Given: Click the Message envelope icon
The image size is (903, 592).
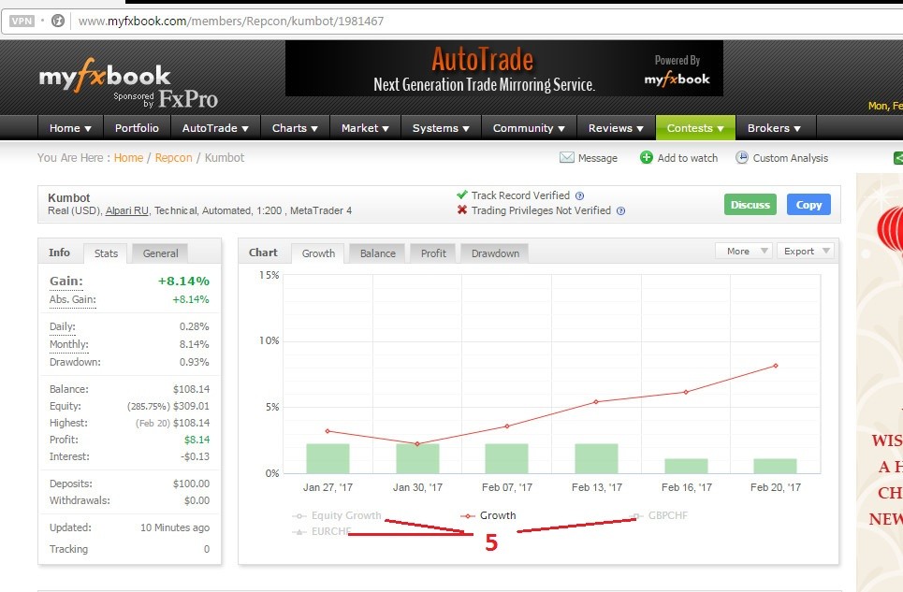Looking at the screenshot, I should 567,158.
